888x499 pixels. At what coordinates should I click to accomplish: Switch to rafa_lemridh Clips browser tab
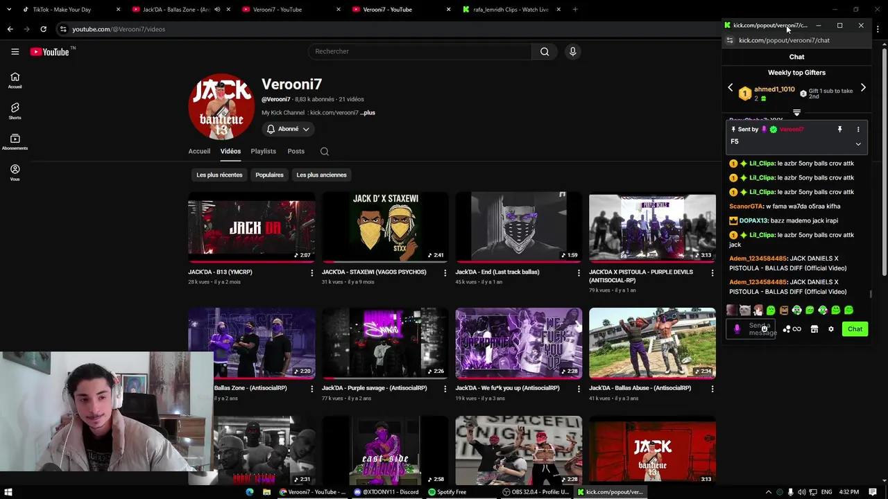pyautogui.click(x=510, y=10)
